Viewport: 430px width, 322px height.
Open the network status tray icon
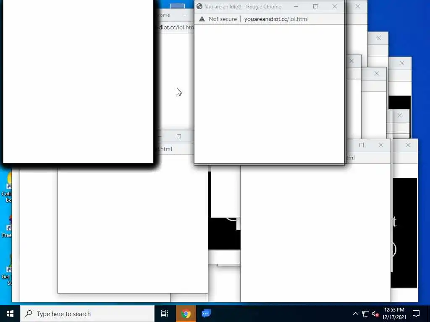pyautogui.click(x=366, y=314)
